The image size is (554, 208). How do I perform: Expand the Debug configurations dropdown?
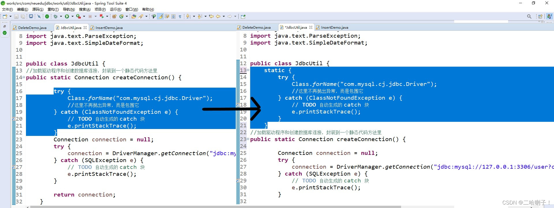tap(61, 16)
